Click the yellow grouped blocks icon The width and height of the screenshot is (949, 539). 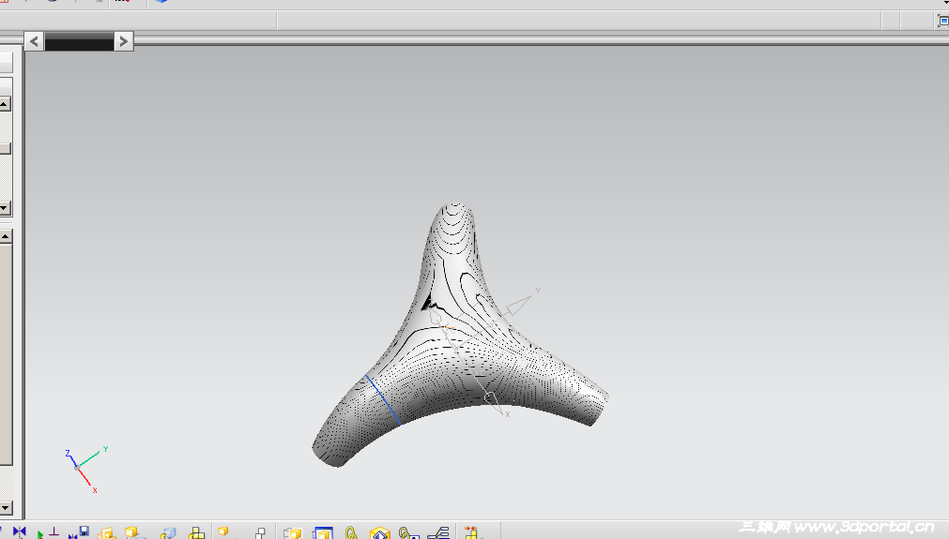click(197, 533)
